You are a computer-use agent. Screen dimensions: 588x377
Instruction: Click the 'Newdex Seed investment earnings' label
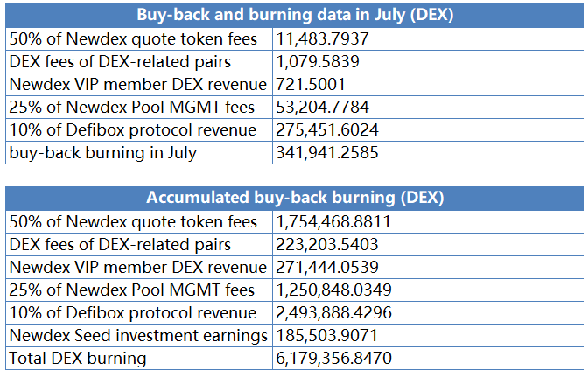coord(138,336)
